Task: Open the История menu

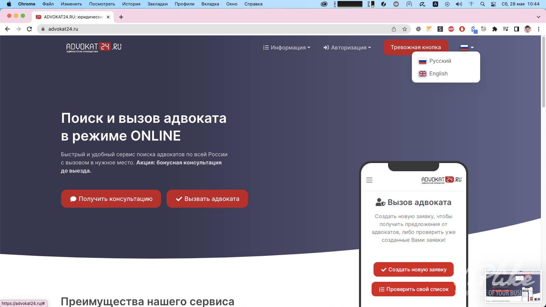Action: point(131,4)
